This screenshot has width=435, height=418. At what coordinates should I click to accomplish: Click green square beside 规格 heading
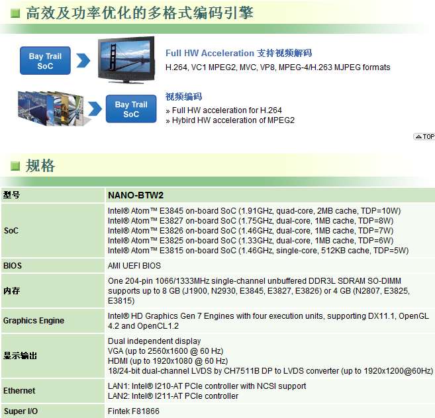click(15, 166)
